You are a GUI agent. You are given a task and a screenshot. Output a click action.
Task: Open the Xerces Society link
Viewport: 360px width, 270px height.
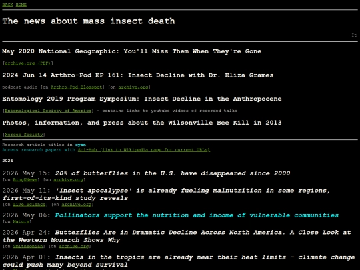click(x=24, y=135)
